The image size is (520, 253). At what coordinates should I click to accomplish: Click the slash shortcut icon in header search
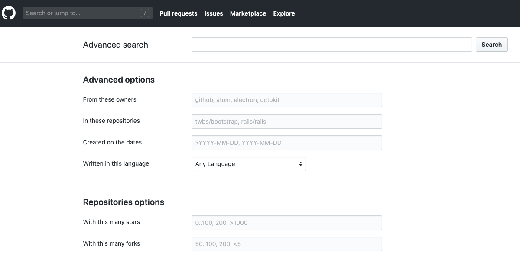click(145, 13)
